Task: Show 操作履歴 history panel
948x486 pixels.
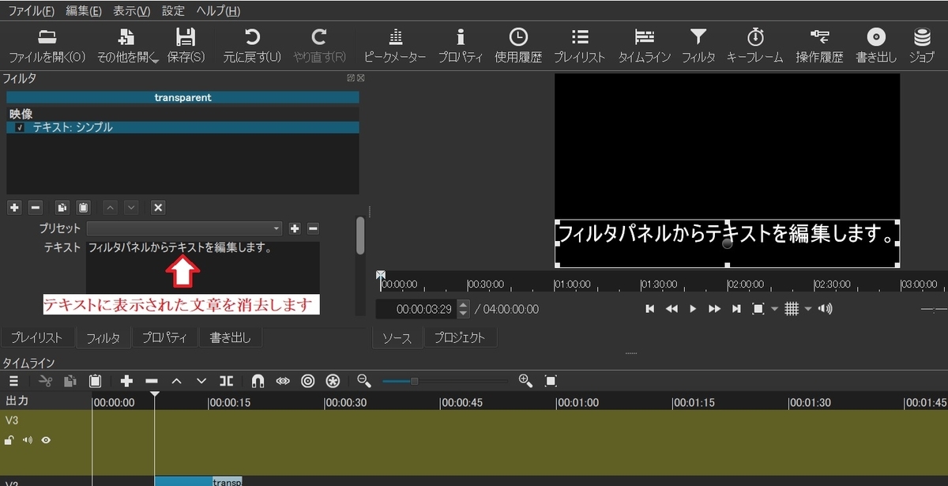Action: tap(819, 45)
